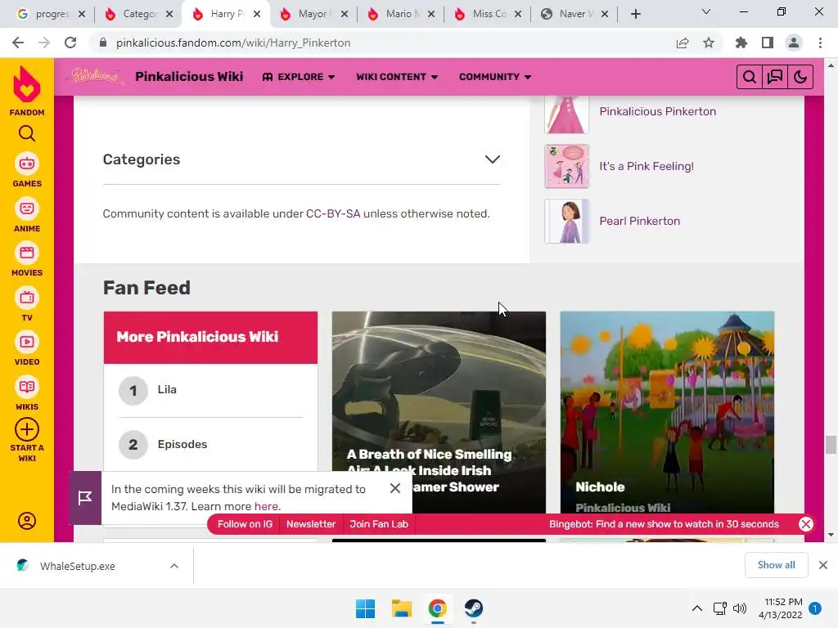838x628 pixels.
Task: Open Chrome extensions puzzle icon
Action: [741, 43]
